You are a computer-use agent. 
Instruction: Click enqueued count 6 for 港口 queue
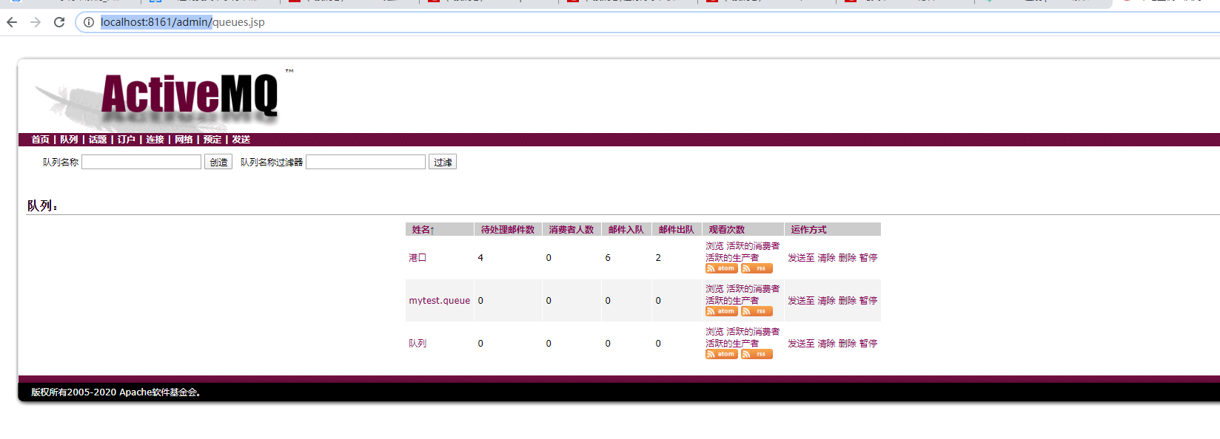[608, 258]
